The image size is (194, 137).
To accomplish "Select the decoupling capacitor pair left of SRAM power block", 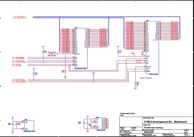I will 14,124.
